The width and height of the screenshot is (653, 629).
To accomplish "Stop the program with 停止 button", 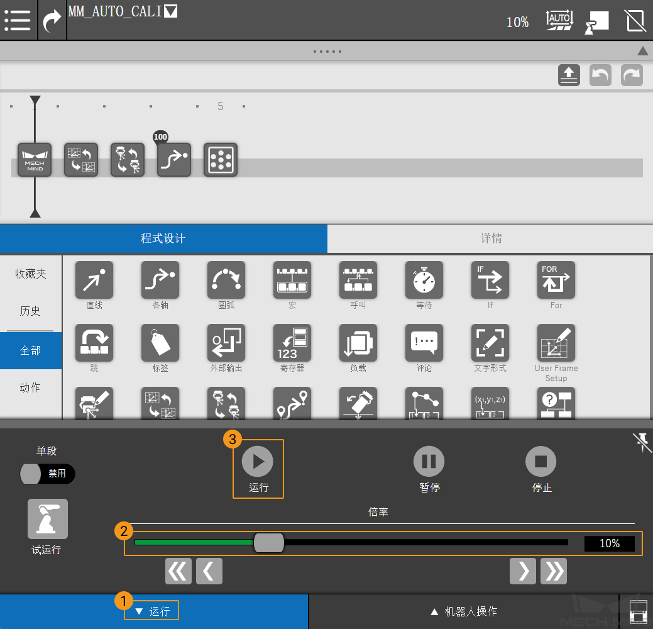I will pos(541,462).
